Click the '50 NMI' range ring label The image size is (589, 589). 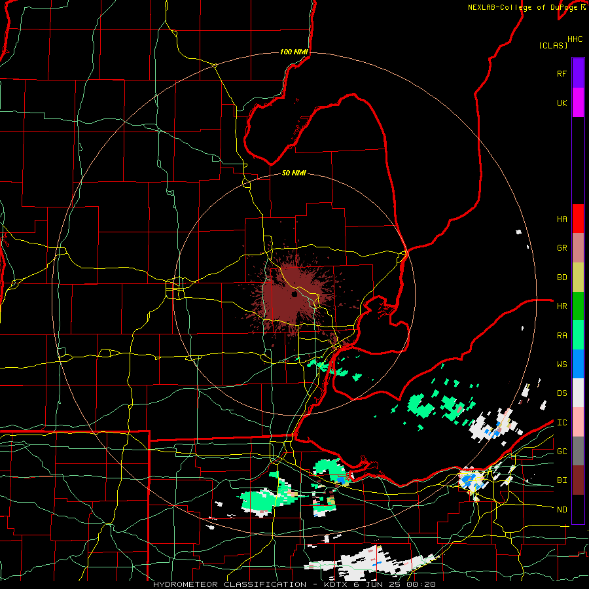[x=294, y=173]
